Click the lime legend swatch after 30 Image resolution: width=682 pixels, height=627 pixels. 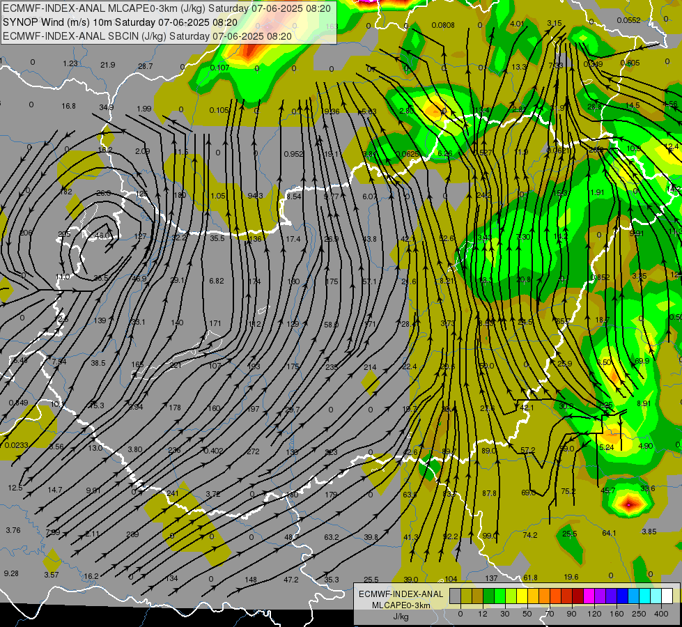tap(511, 596)
